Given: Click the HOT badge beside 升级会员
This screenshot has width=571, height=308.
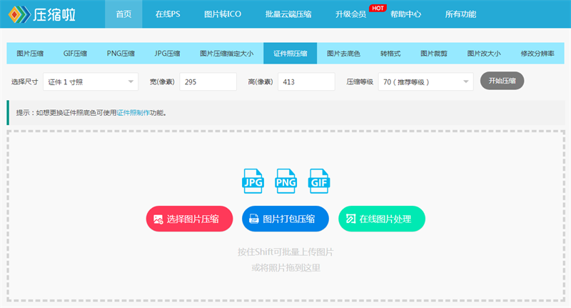Looking at the screenshot, I should tap(378, 8).
